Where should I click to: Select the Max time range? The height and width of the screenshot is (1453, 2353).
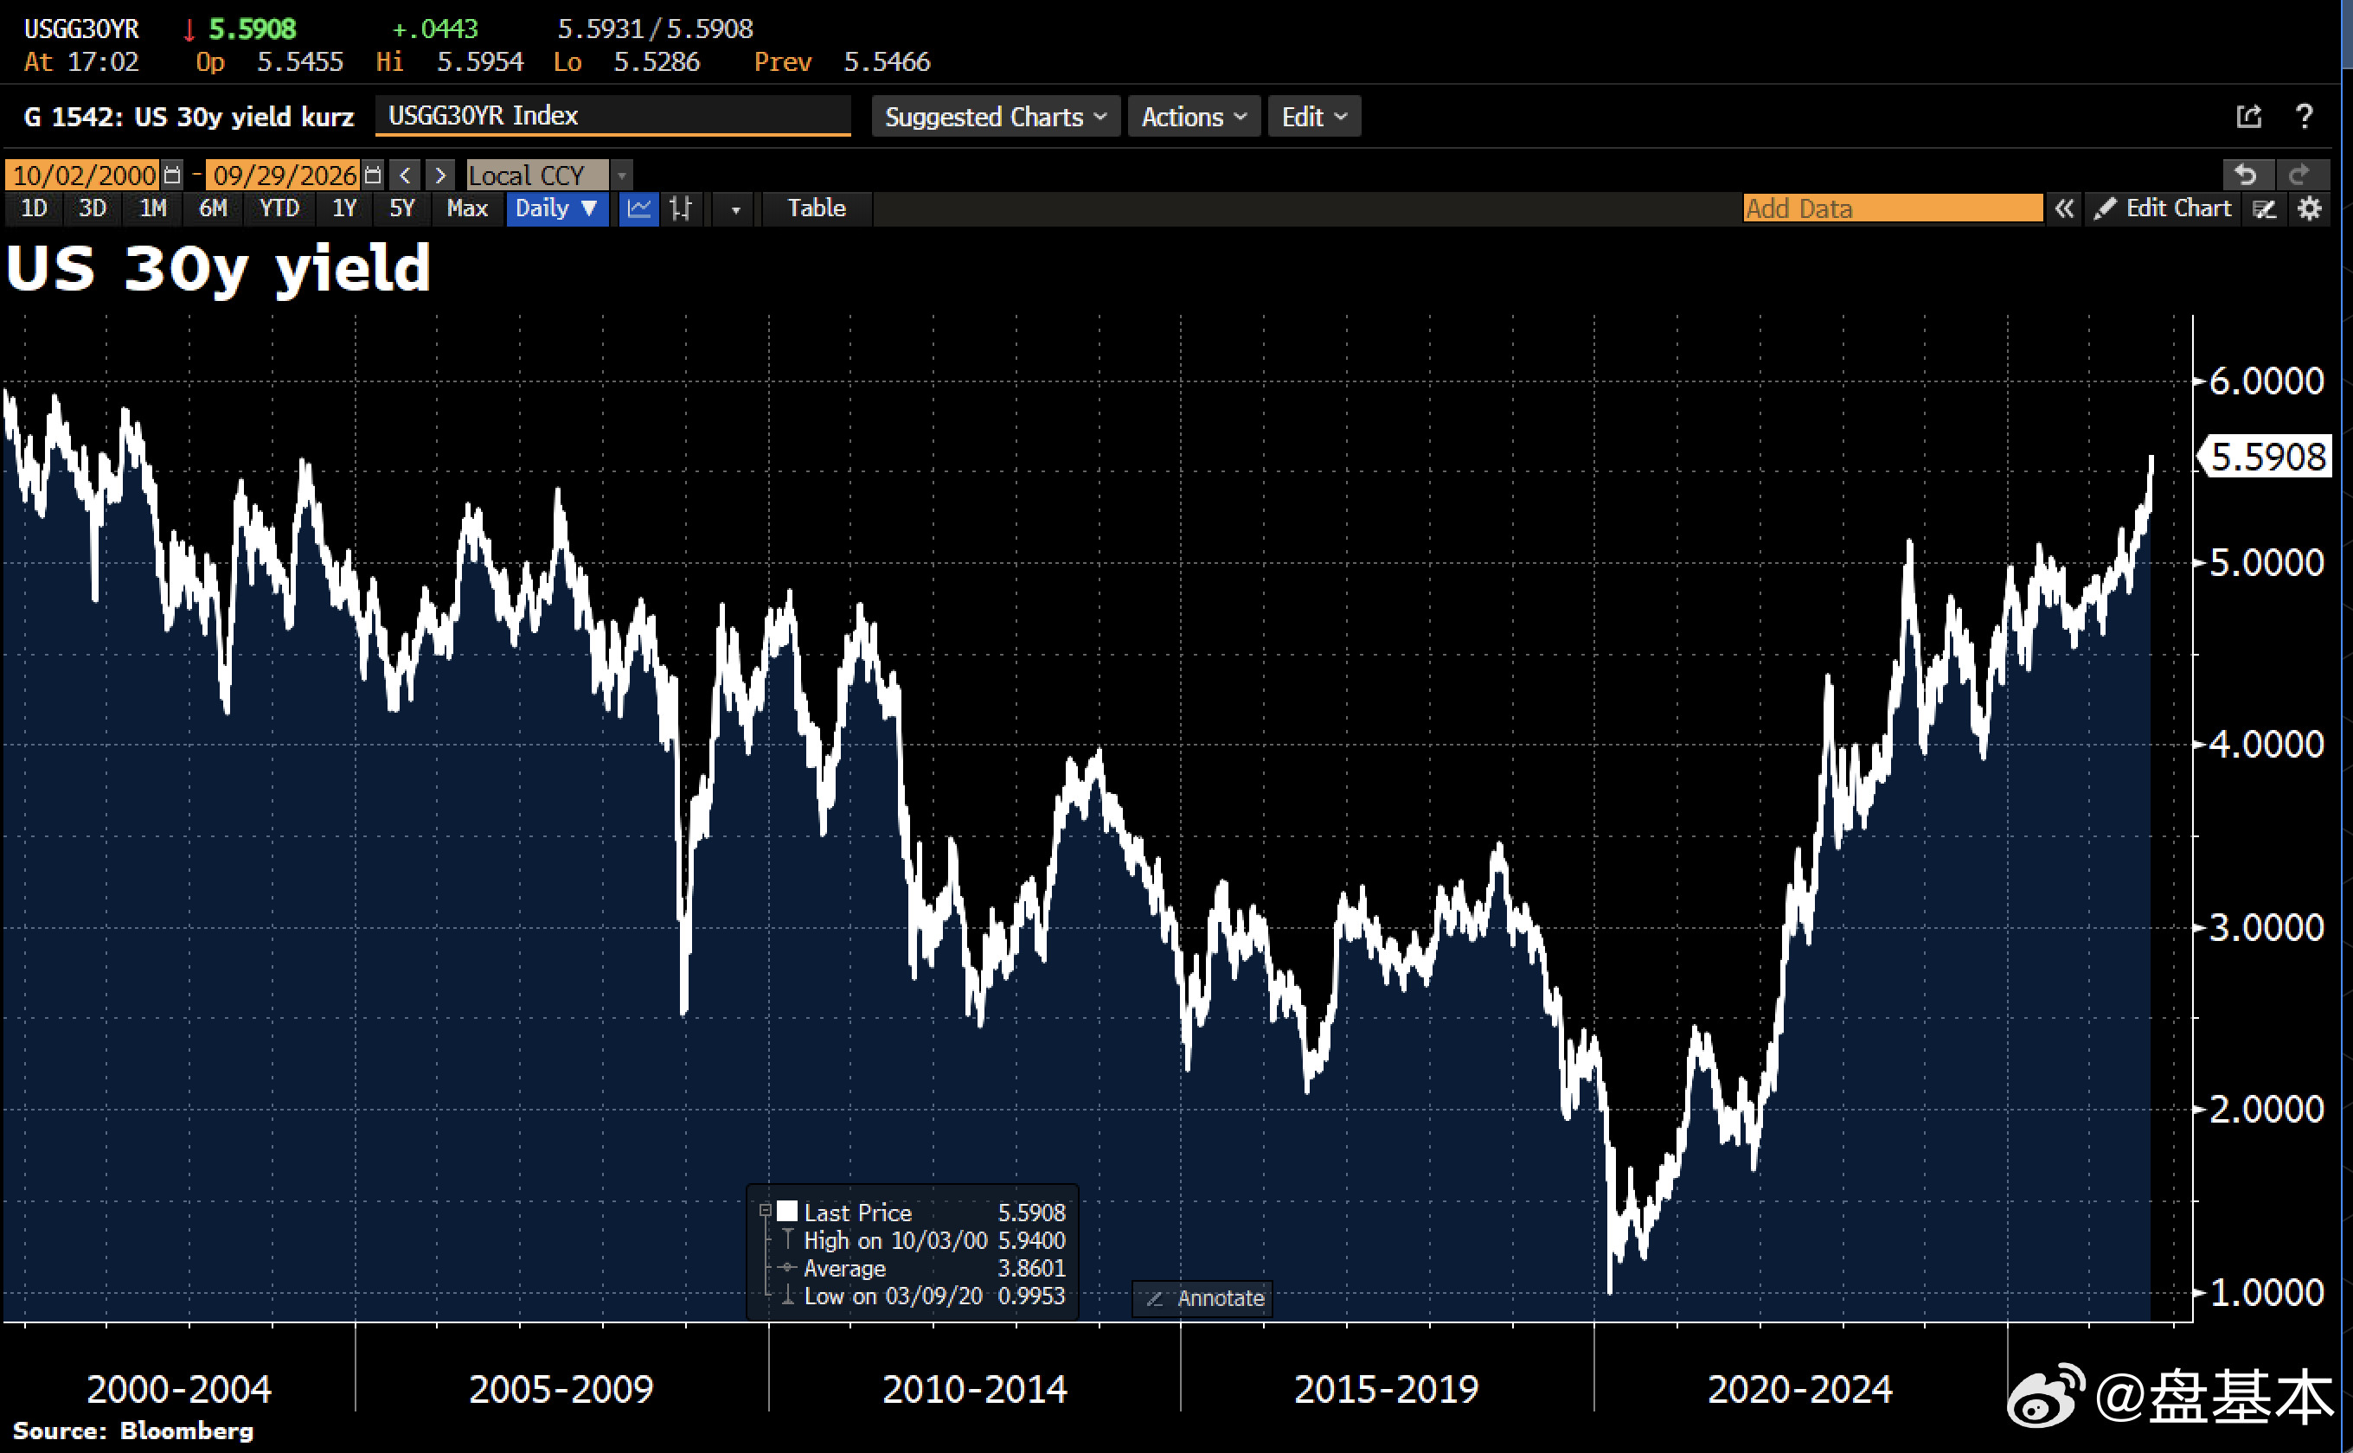467,208
